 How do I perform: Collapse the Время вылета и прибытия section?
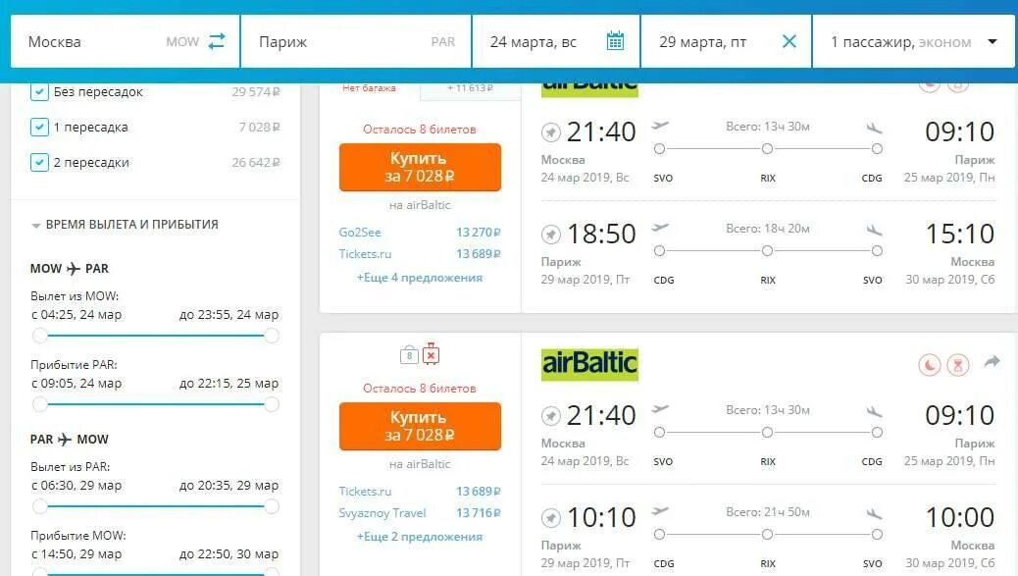(125, 225)
